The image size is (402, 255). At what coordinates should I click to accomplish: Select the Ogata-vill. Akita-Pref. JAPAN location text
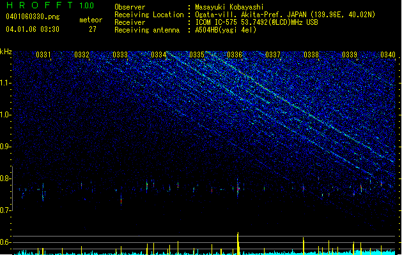coord(285,15)
